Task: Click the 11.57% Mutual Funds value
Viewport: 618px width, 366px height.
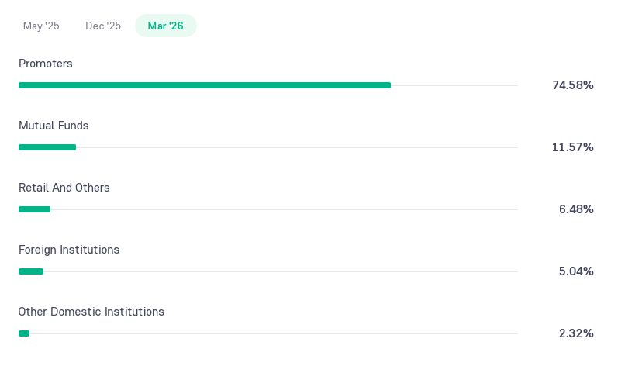Action: click(573, 147)
